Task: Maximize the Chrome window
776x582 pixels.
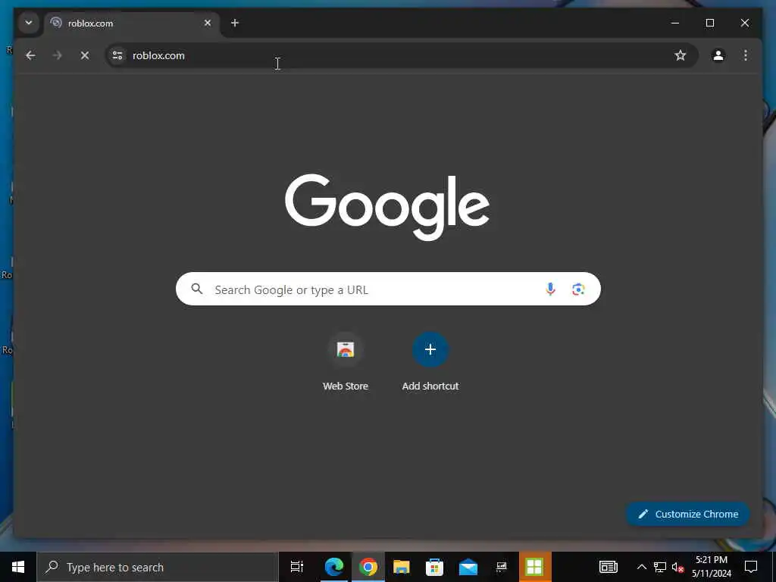Action: point(709,23)
